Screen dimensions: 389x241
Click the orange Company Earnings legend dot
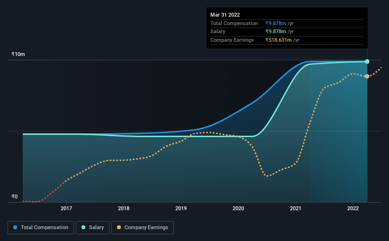(119, 227)
